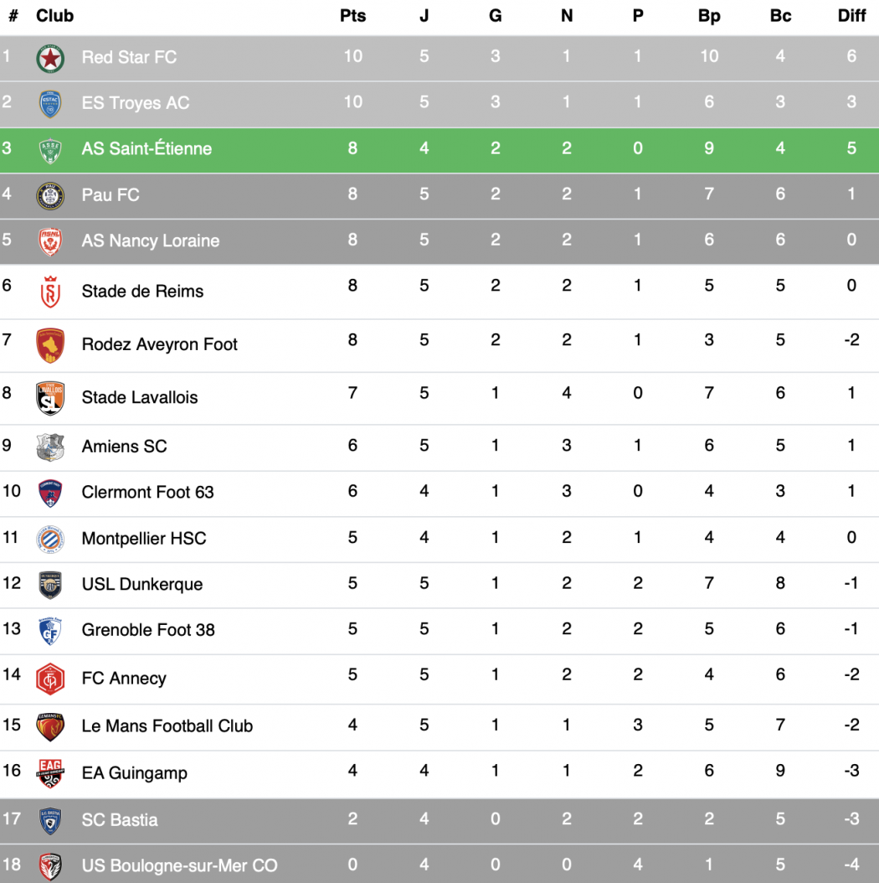Image resolution: width=879 pixels, height=883 pixels.
Task: Select the FC Annecy red hexagon badge
Action: pyautogui.click(x=50, y=679)
